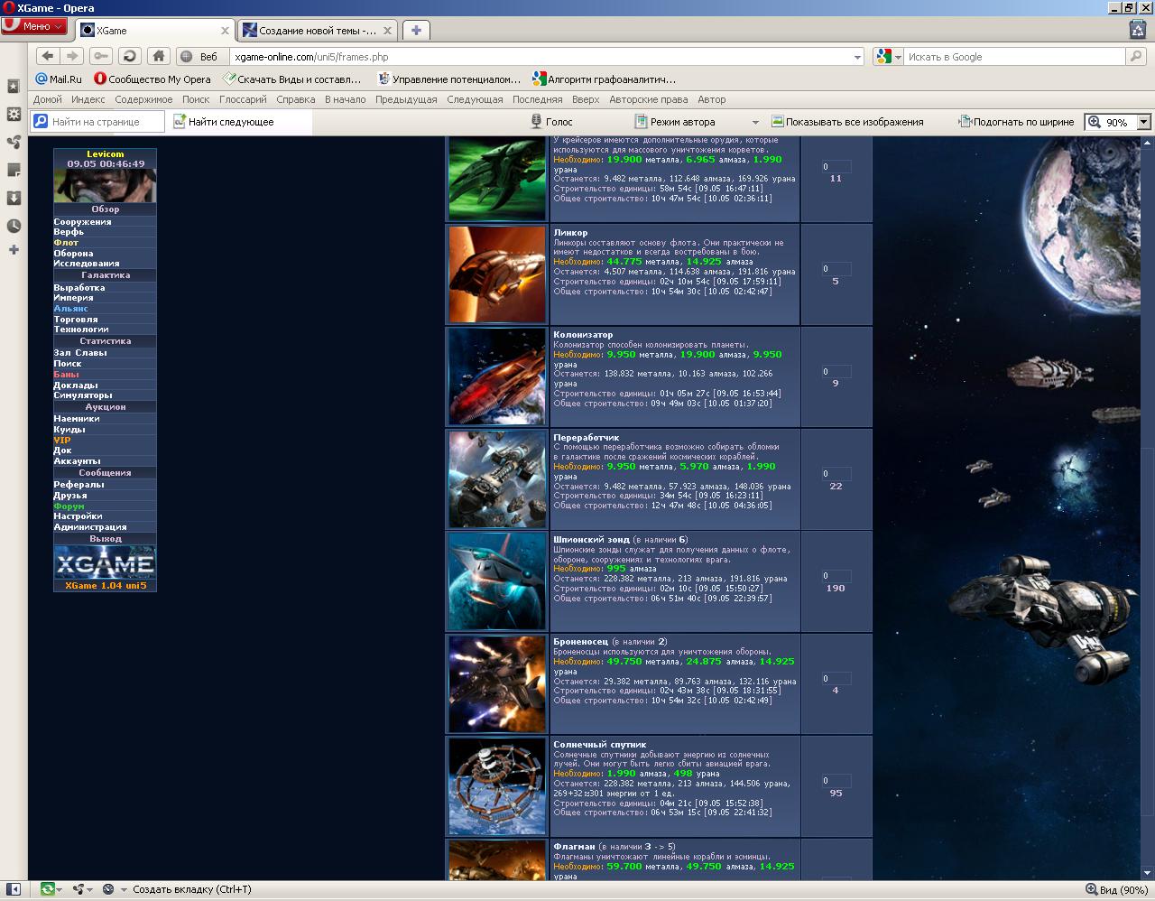This screenshot has height=901, width=1155.
Task: Click the Back navigation arrow
Action: pyautogui.click(x=48, y=56)
